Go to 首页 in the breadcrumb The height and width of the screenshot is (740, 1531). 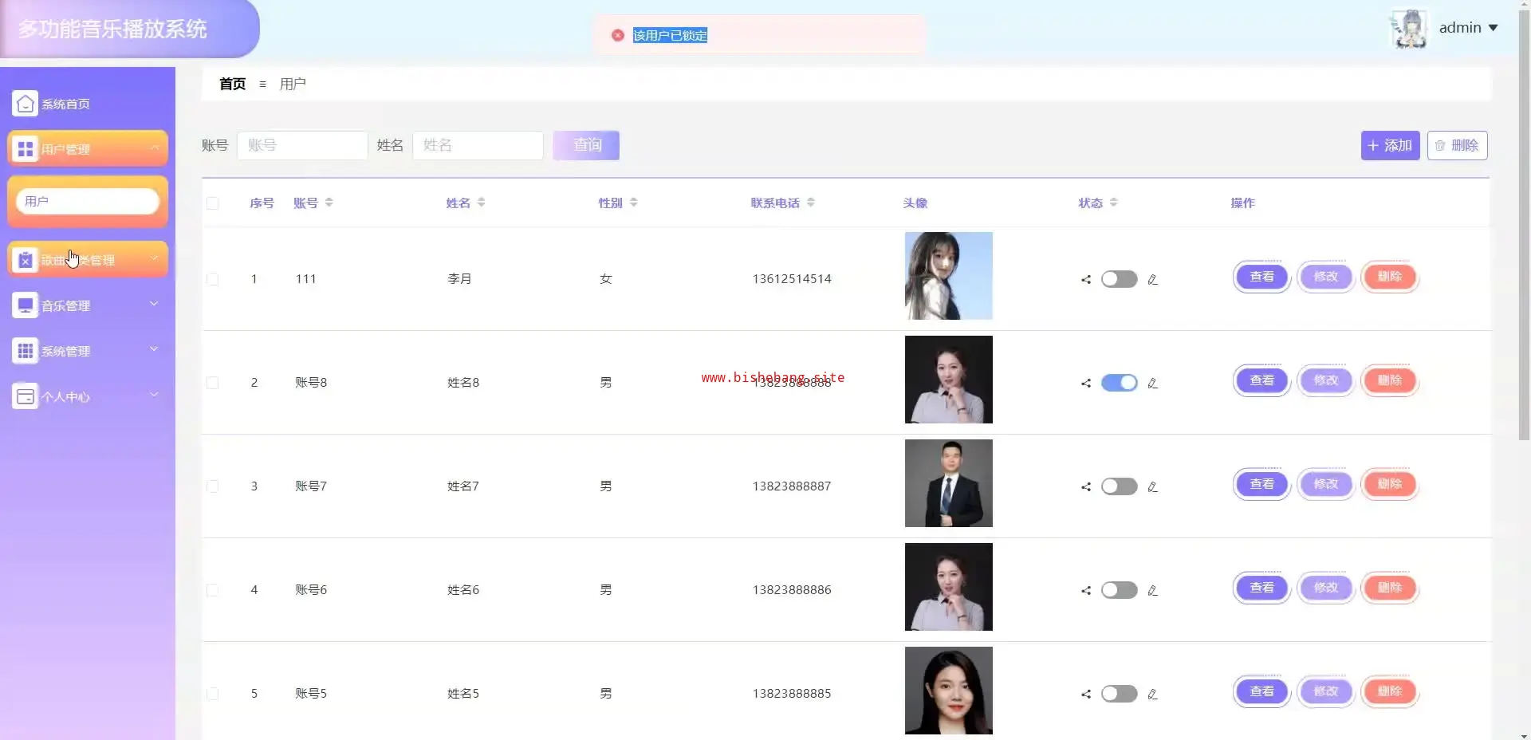232,84
